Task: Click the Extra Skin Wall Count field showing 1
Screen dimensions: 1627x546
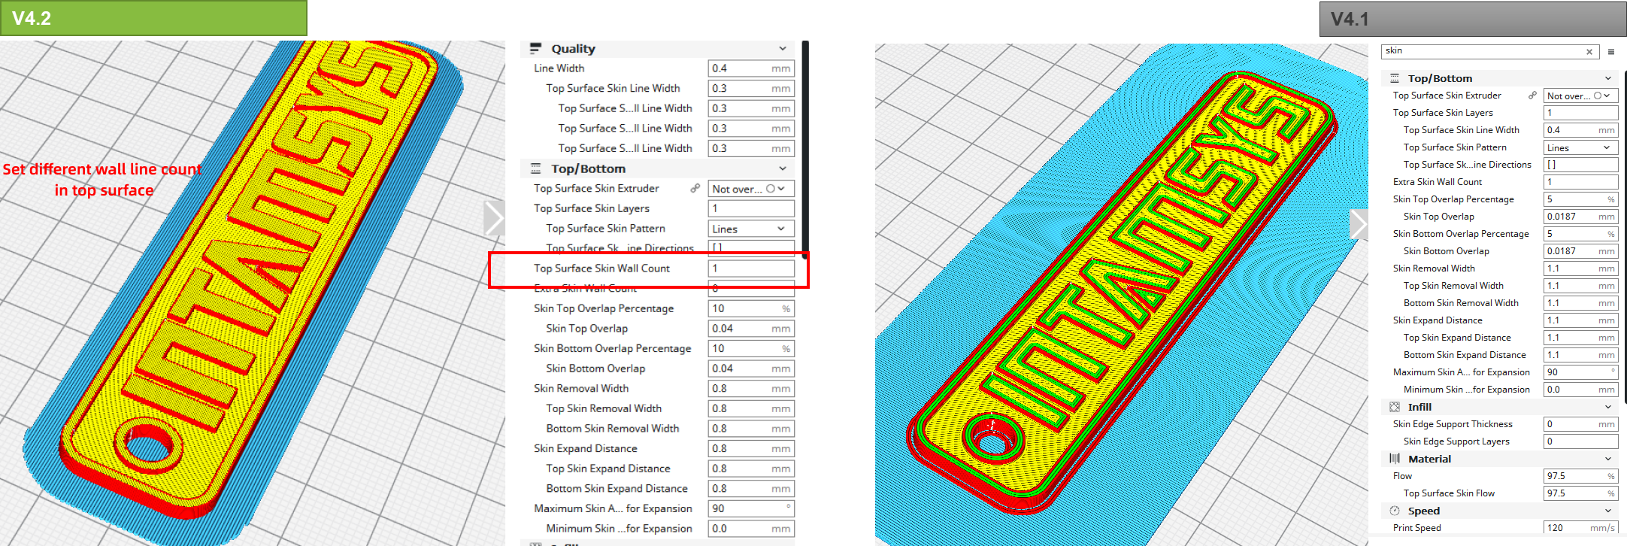Action: coord(1580,182)
